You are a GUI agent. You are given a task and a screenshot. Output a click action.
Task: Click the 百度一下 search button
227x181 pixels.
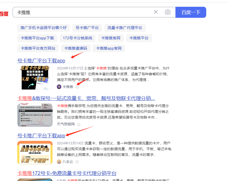(191, 12)
